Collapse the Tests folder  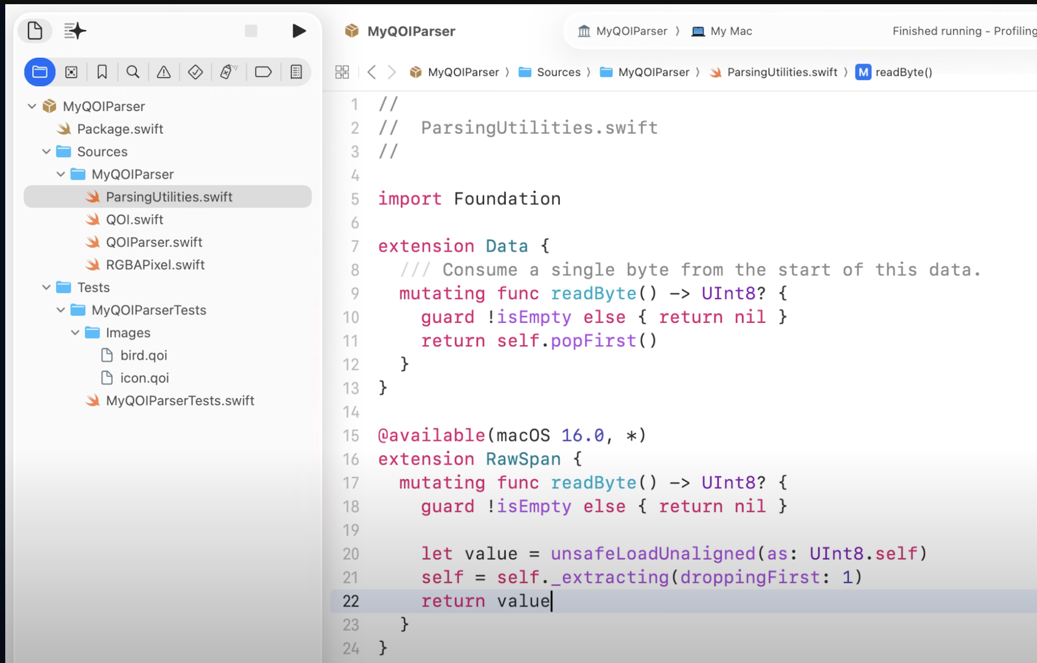pyautogui.click(x=46, y=287)
